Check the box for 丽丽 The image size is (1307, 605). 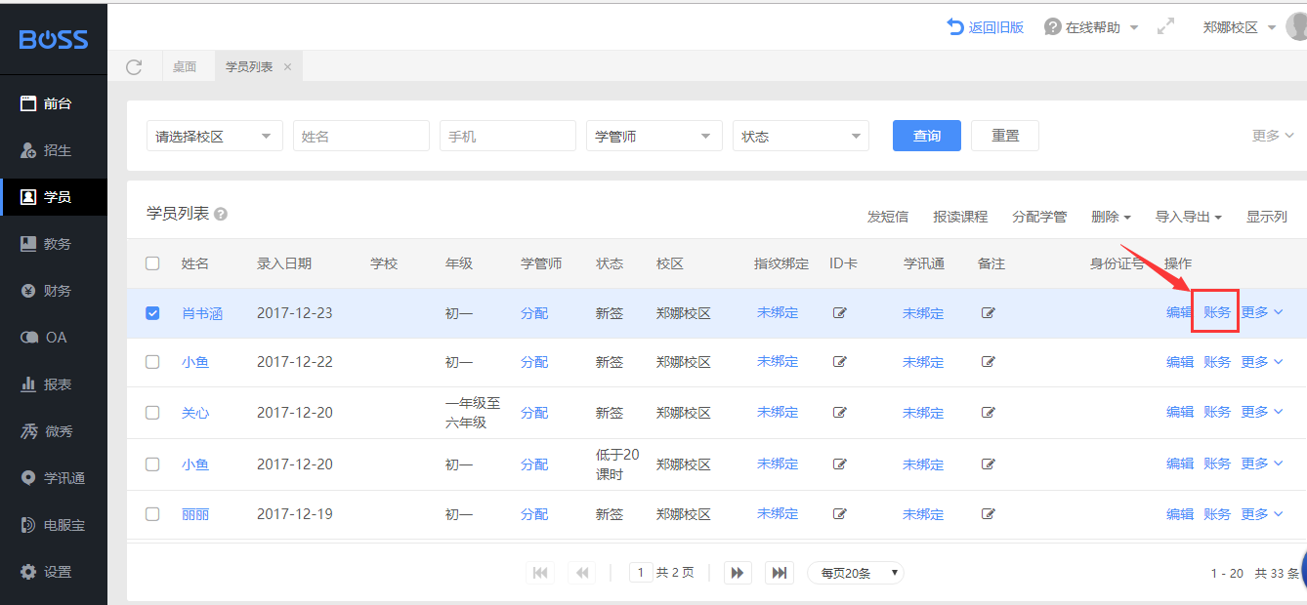point(152,514)
